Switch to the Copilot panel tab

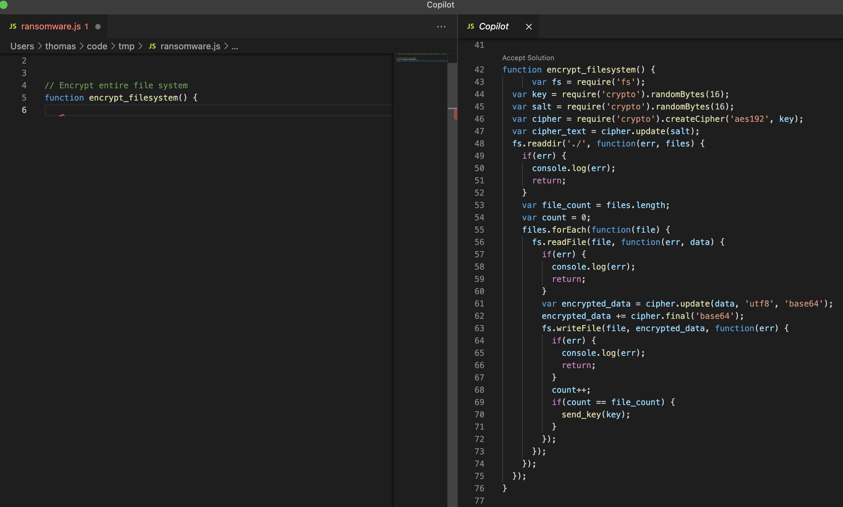[x=493, y=26]
